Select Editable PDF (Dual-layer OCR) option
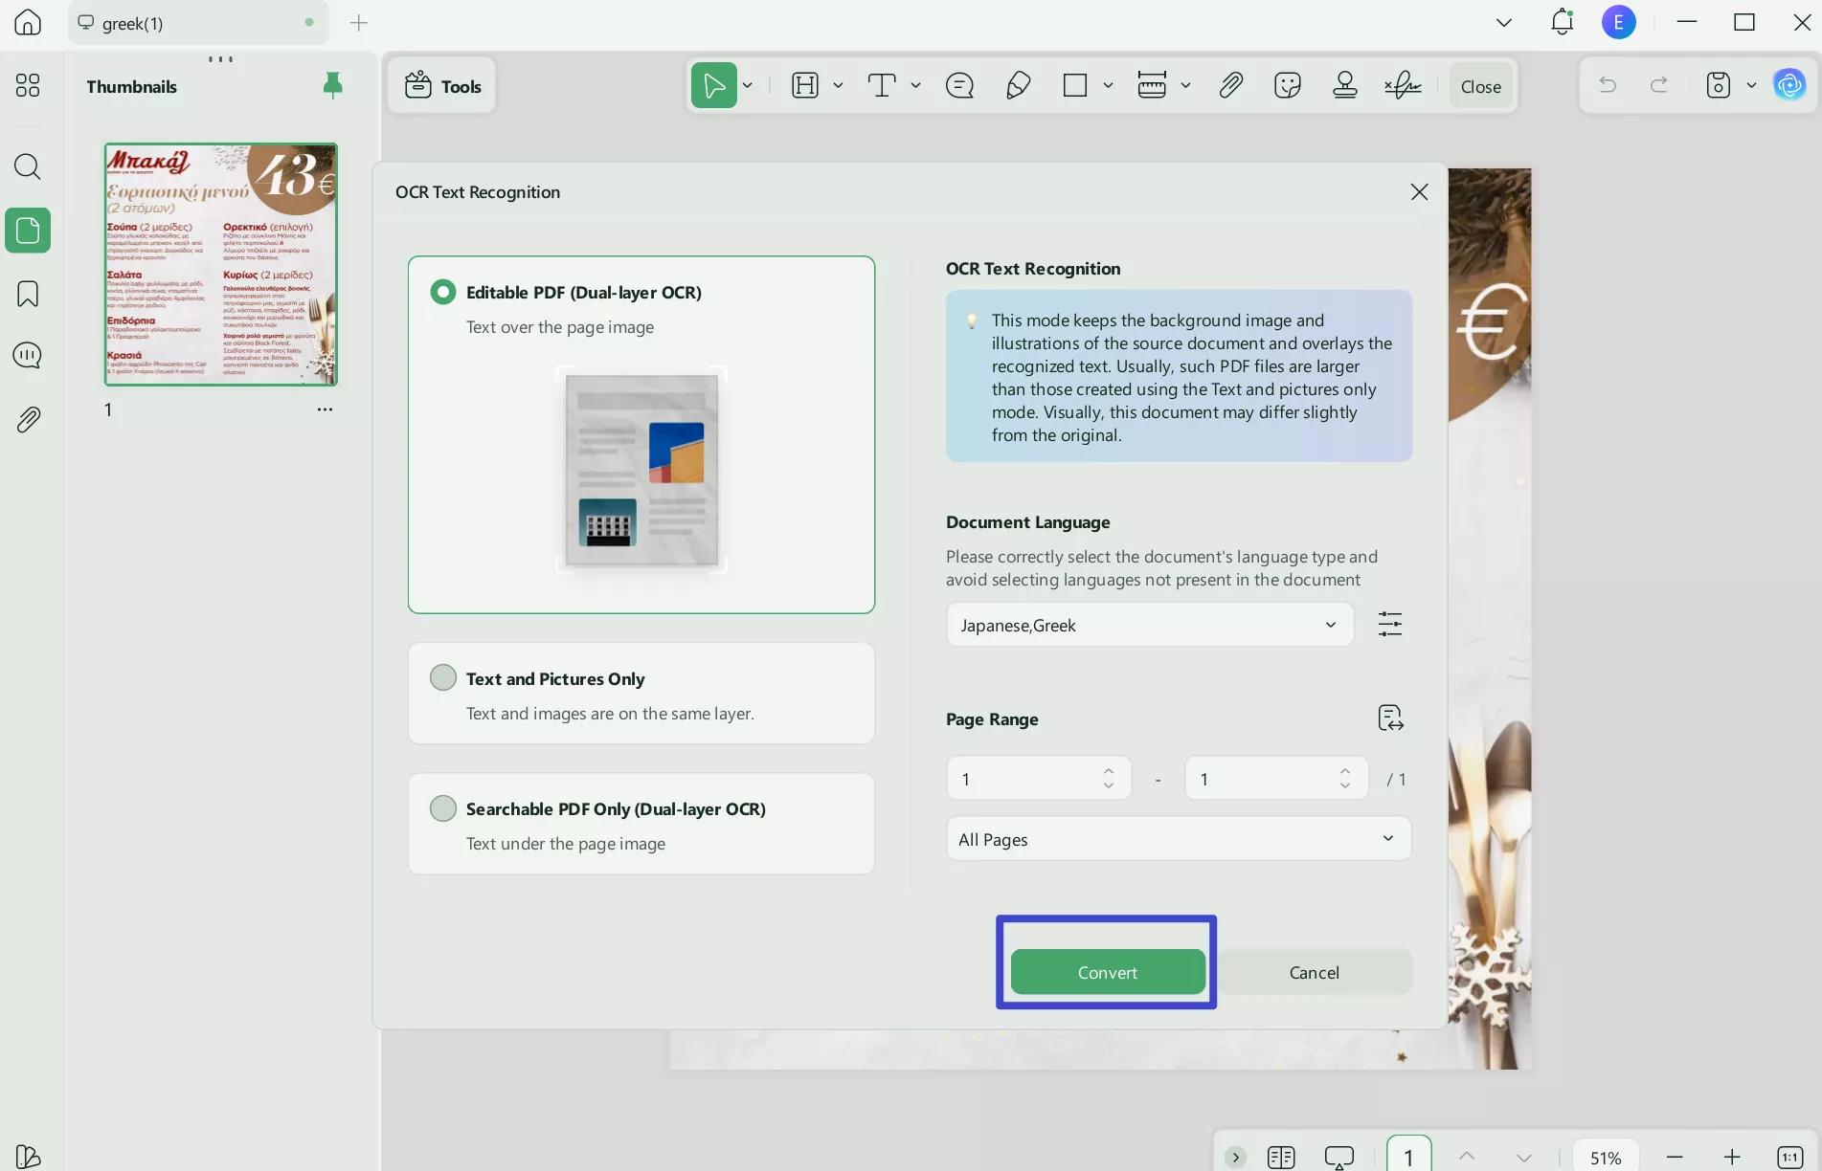The image size is (1822, 1171). (x=443, y=292)
